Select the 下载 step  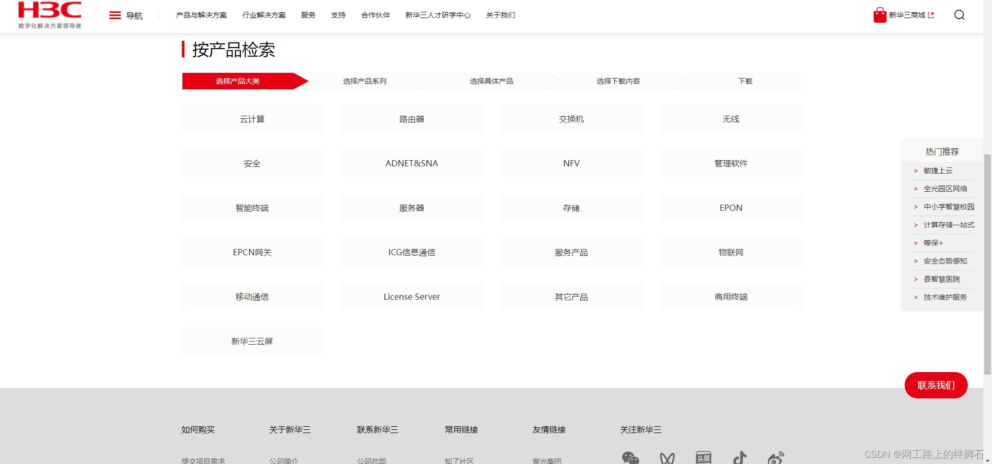[745, 81]
